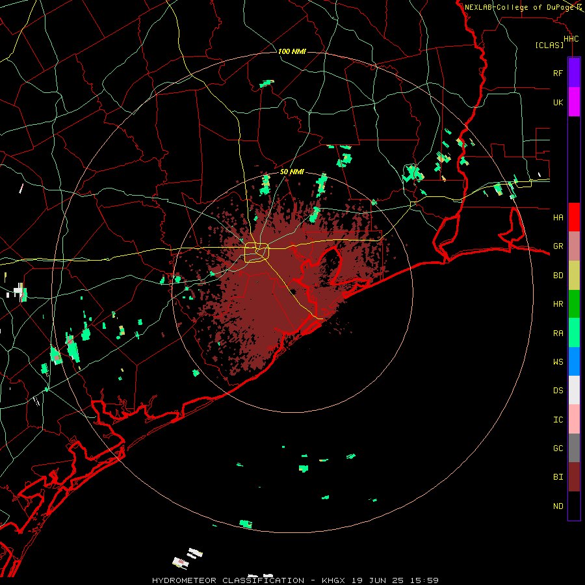
Task: Click the RA legend label
Action: [x=558, y=333]
